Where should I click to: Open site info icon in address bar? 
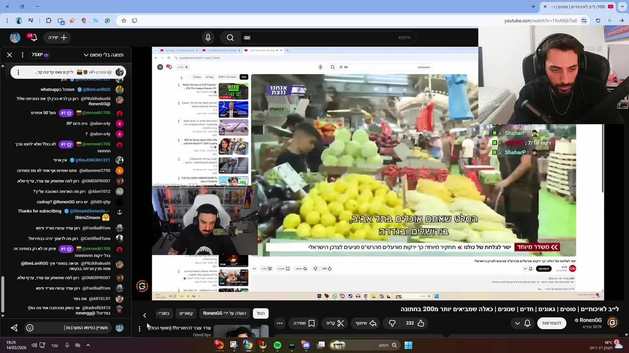pos(584,21)
